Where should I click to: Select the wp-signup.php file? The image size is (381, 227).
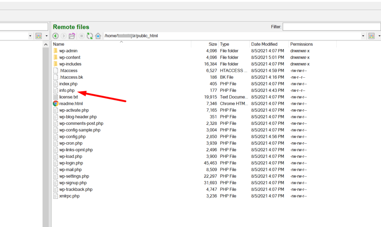pyautogui.click(x=73, y=183)
